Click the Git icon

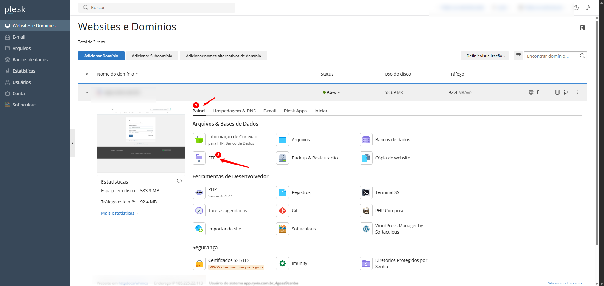point(282,211)
